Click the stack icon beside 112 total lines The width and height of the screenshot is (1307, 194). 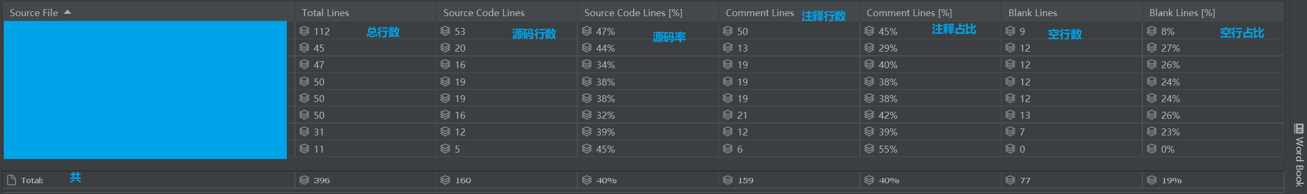click(x=304, y=31)
